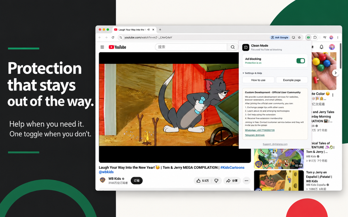Open Chrome's three-dot menu

(x=338, y=37)
